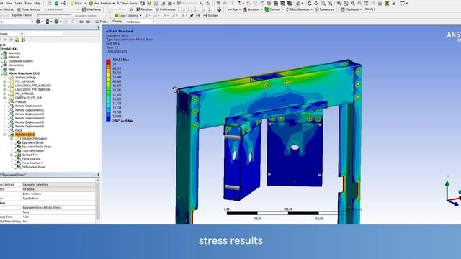Select Mesh in the tree
The height and width of the screenshot is (259, 461).
point(12,69)
